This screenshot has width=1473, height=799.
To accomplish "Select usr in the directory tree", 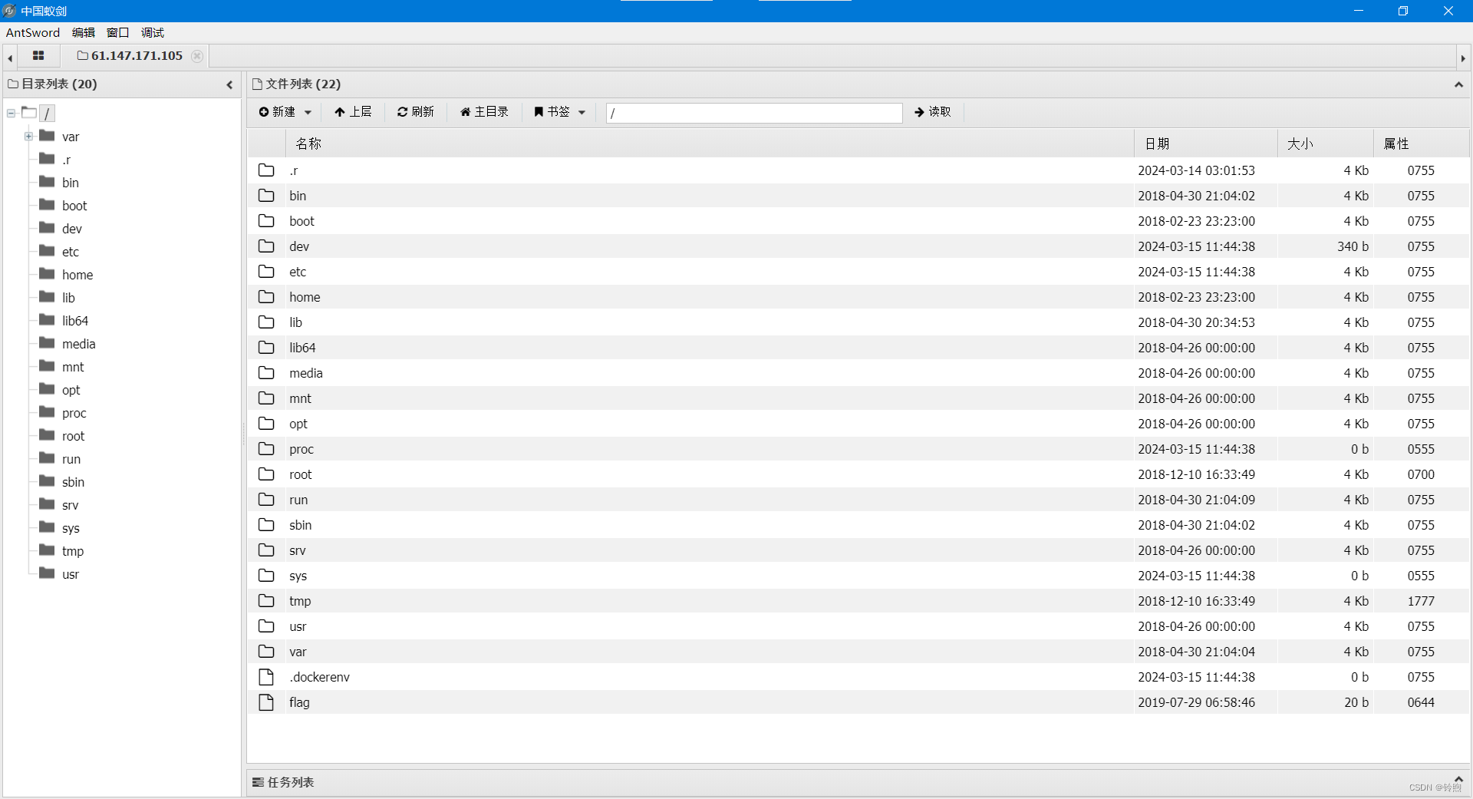I will (x=71, y=574).
